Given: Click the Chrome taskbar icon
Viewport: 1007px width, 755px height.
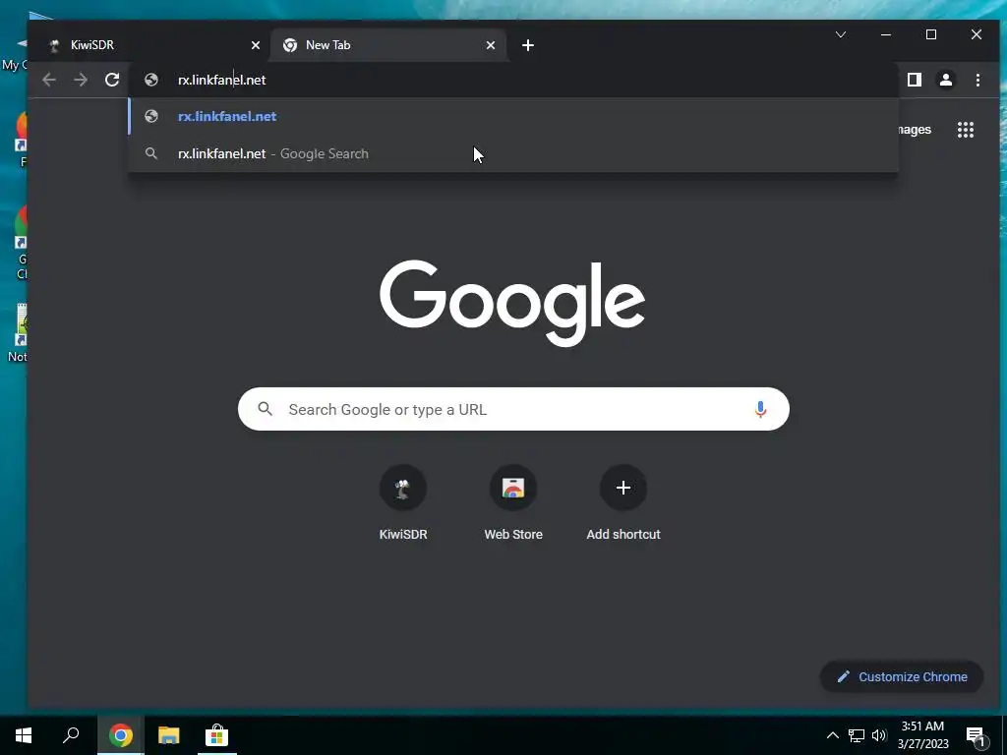Looking at the screenshot, I should [x=120, y=735].
